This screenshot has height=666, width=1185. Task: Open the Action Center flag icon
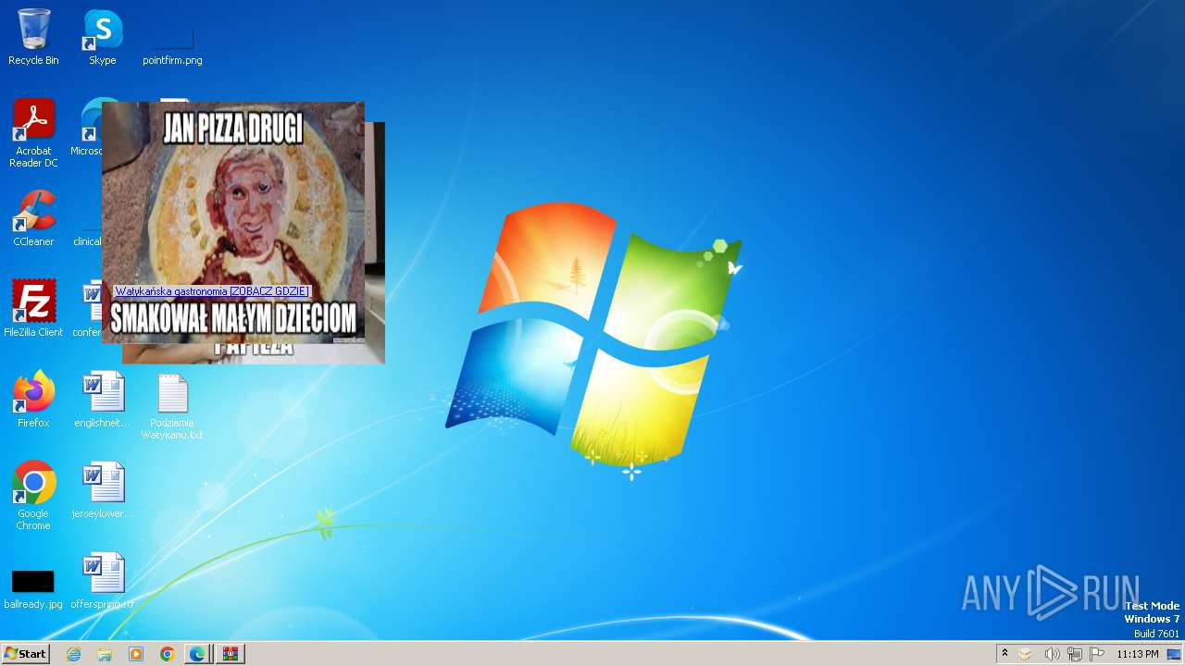pyautogui.click(x=1097, y=654)
